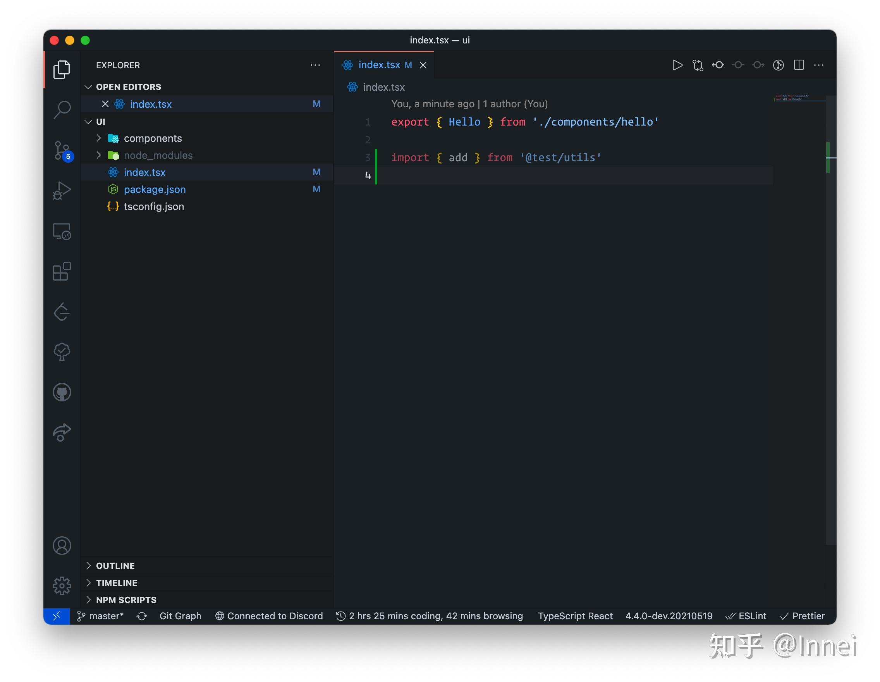The image size is (880, 682).
Task: Open Run and Debug view
Action: (x=62, y=191)
